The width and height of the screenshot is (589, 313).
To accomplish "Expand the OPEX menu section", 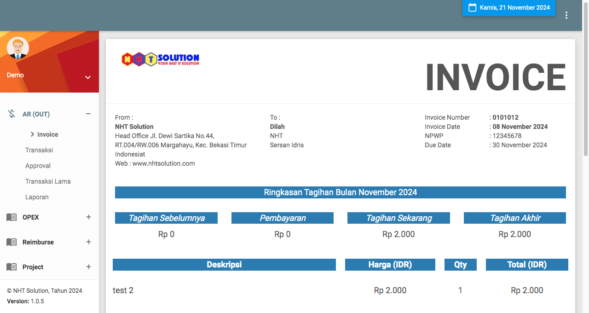I will 88,217.
